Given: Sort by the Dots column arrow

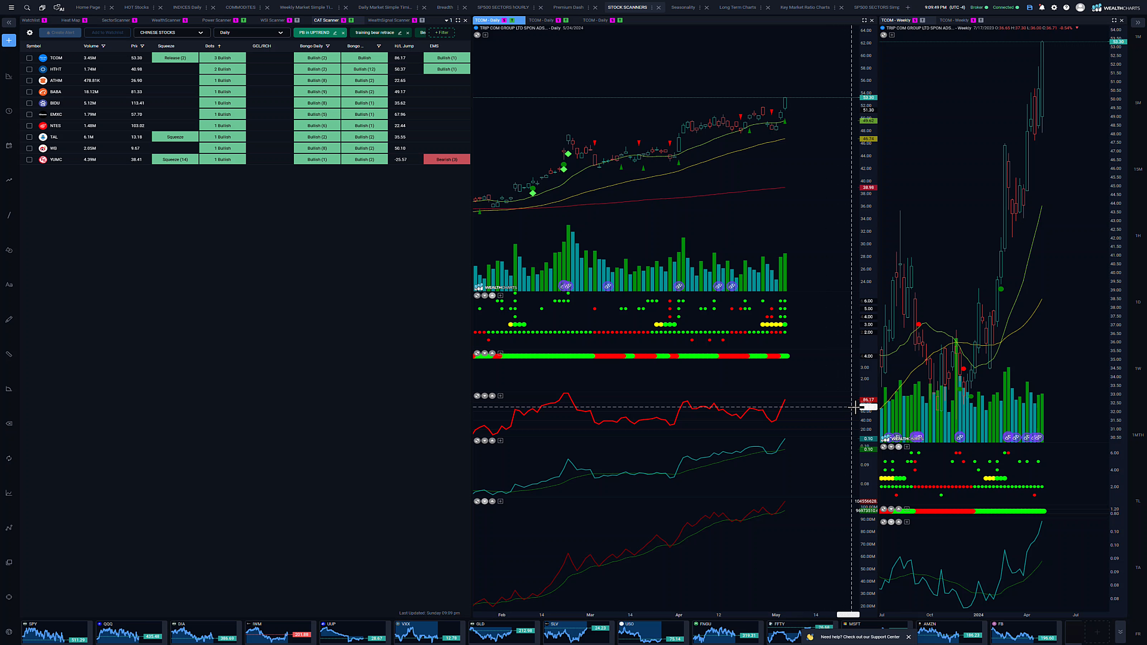Looking at the screenshot, I should pos(219,46).
